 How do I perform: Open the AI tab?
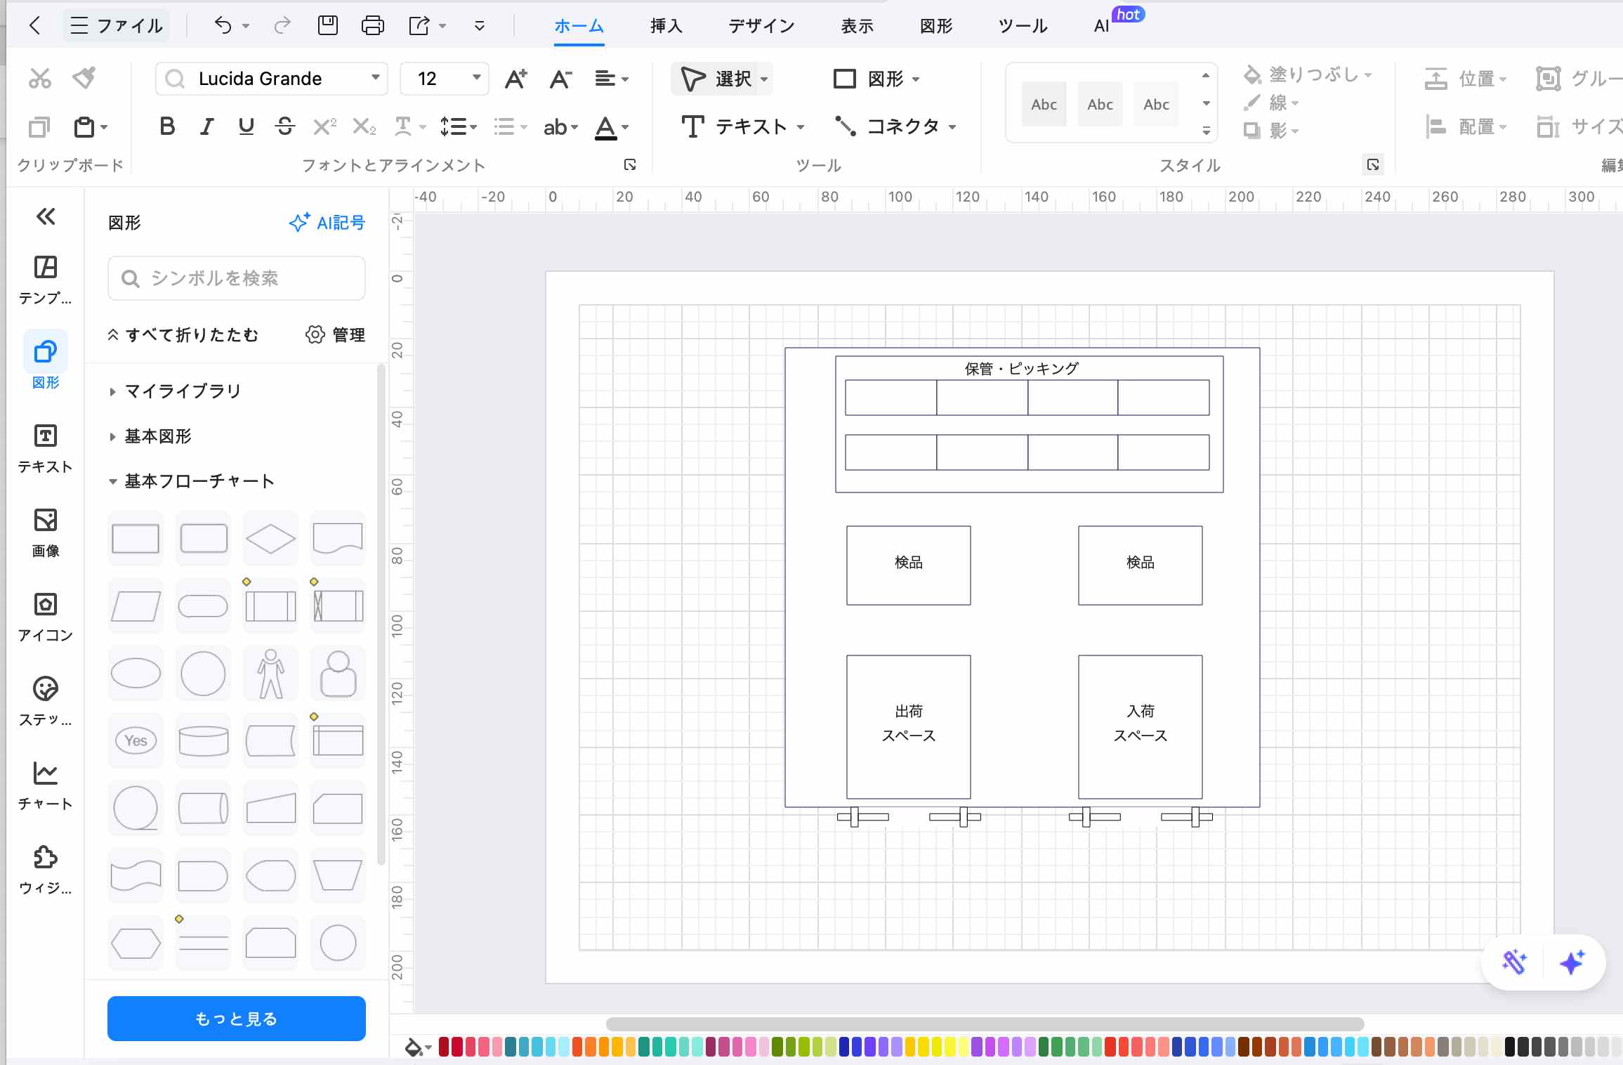1101,26
